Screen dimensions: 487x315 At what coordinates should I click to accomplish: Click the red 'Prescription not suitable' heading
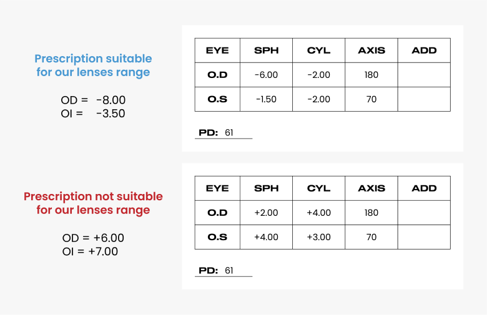coord(93,203)
